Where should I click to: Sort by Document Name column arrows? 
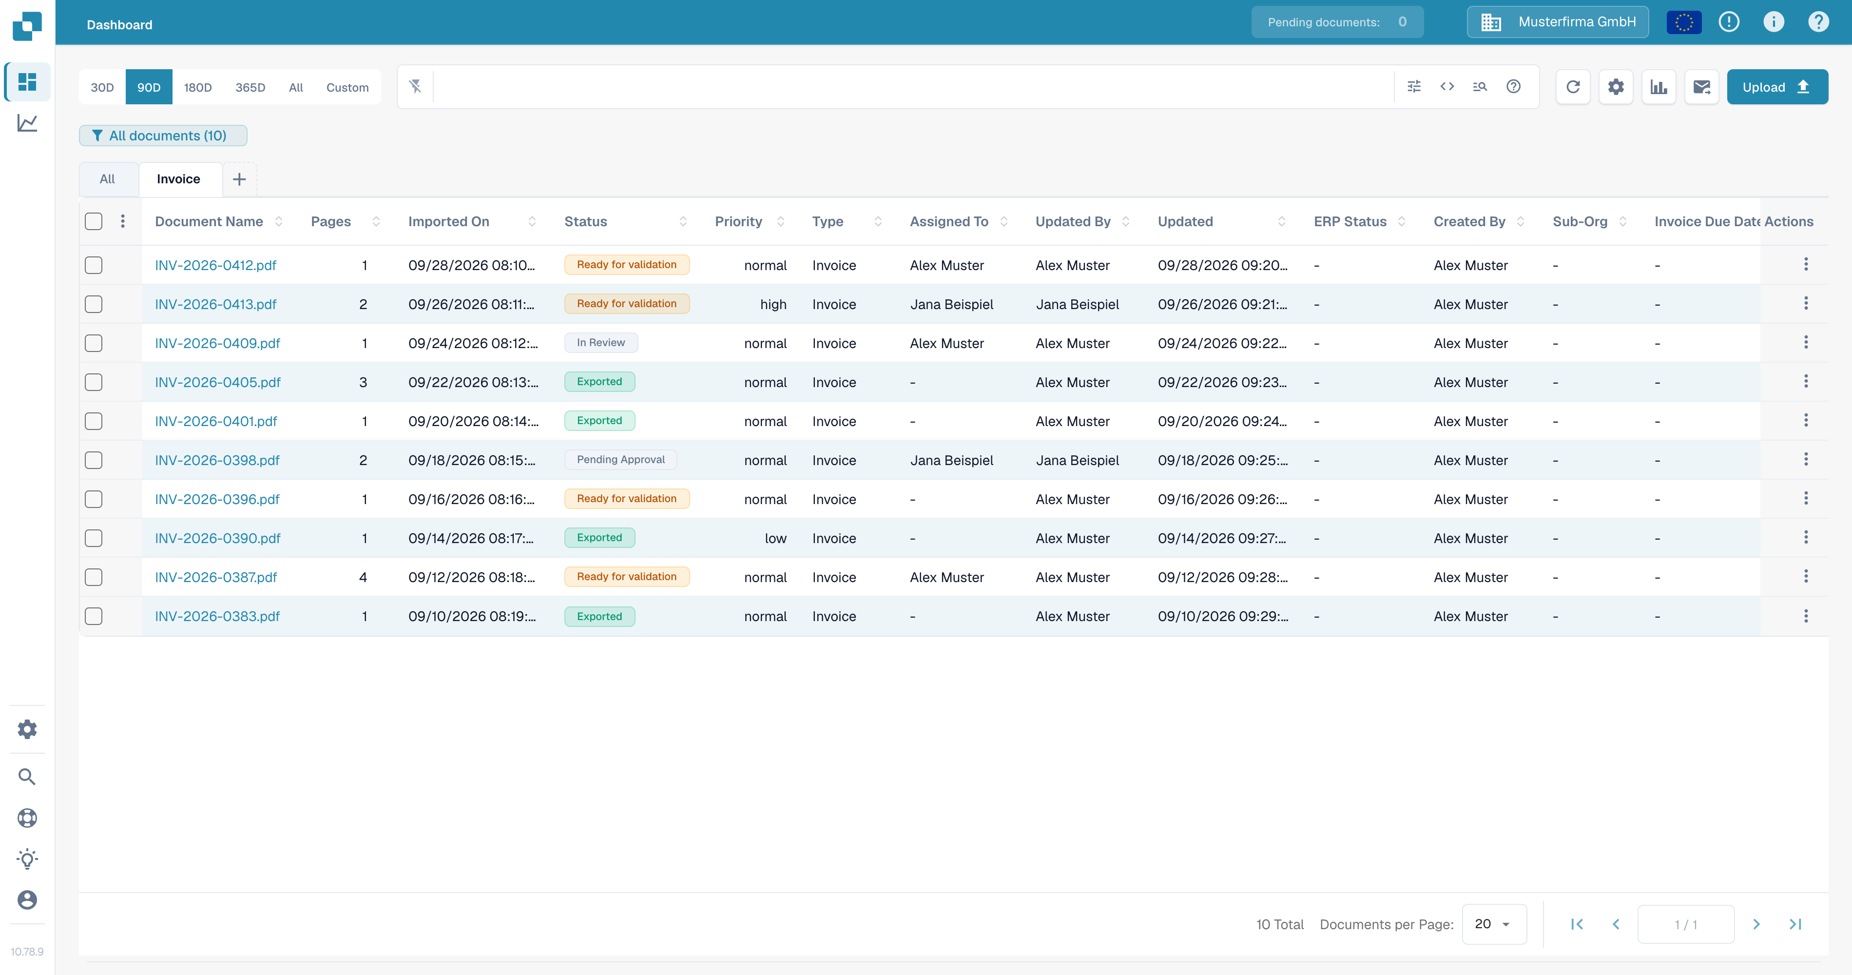(x=279, y=221)
